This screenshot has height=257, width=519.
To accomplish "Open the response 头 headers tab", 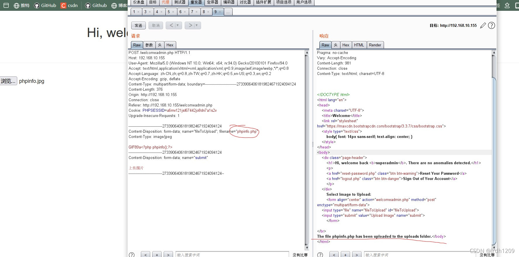I will click(336, 45).
